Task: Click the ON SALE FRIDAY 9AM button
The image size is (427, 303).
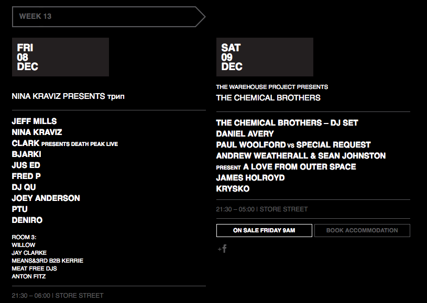Action: point(264,230)
